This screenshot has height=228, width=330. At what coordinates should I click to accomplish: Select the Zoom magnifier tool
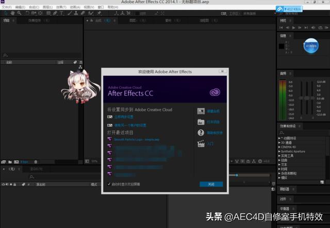(x=19, y=13)
